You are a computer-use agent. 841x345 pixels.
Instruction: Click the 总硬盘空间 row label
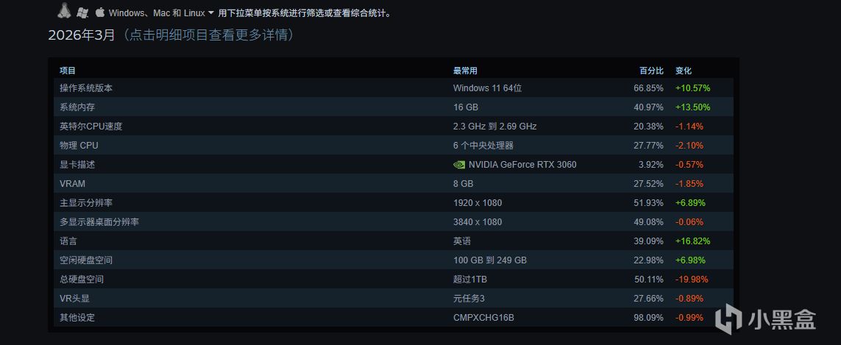coord(82,280)
